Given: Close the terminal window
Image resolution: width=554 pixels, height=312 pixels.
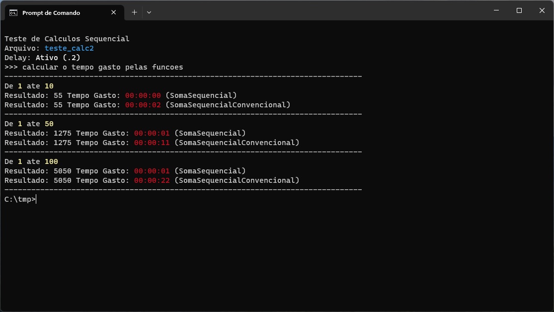Looking at the screenshot, I should [542, 10].
